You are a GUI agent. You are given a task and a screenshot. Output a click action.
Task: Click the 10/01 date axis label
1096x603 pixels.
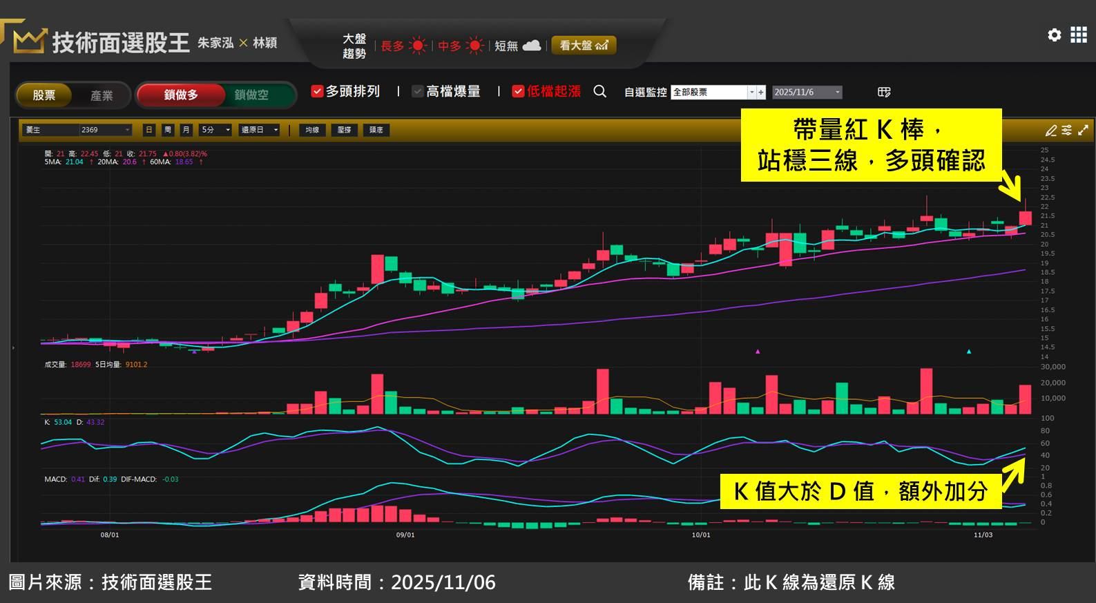tap(701, 535)
